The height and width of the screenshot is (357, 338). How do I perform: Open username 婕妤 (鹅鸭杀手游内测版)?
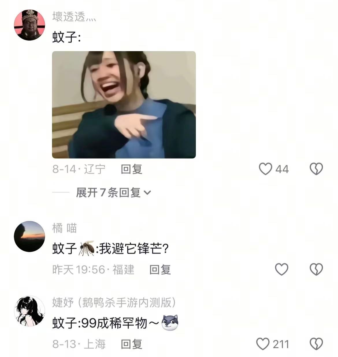(x=114, y=303)
